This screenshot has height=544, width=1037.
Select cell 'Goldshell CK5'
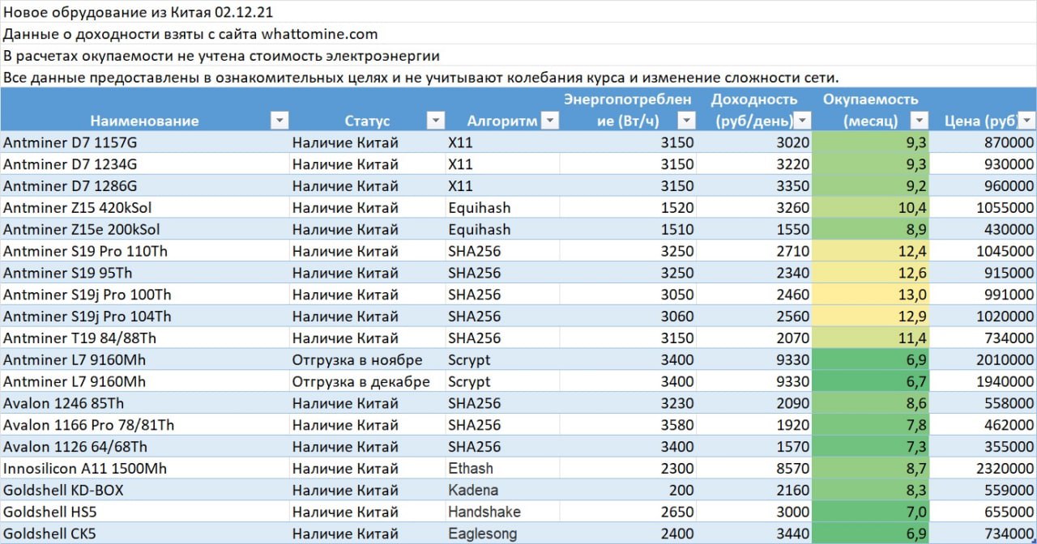tap(145, 533)
